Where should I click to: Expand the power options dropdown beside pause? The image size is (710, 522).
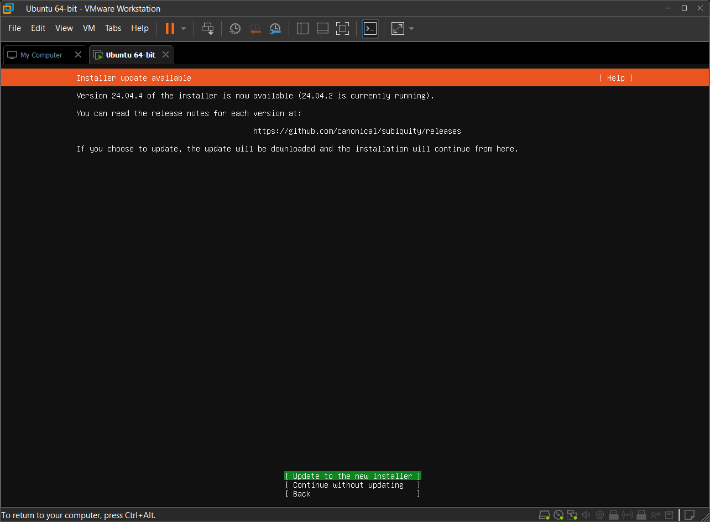pyautogui.click(x=184, y=29)
